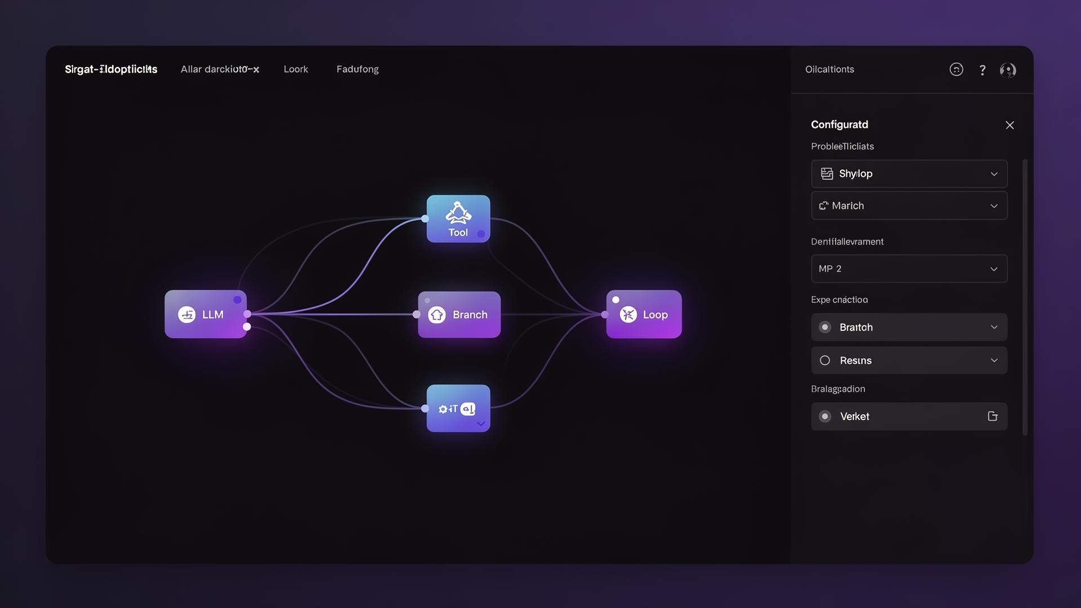Select the Resıns radio button
Viewport: 1081px width, 608px height.
pyautogui.click(x=825, y=360)
